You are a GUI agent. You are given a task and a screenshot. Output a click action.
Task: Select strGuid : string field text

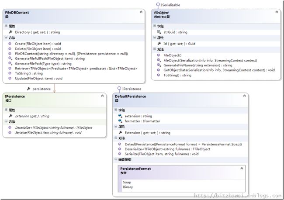click(175, 32)
